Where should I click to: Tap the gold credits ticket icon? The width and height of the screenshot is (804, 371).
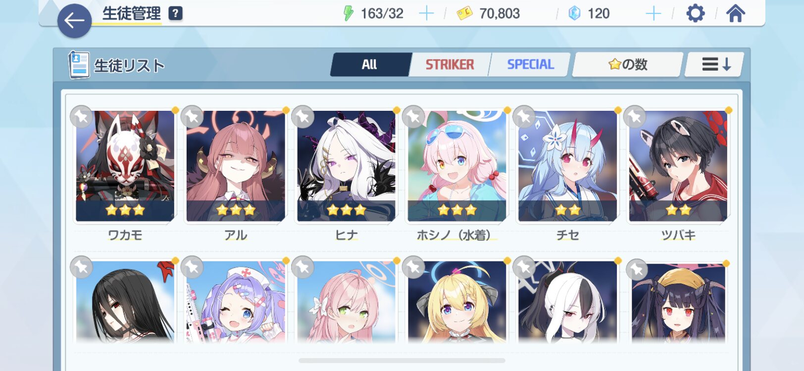pyautogui.click(x=464, y=13)
